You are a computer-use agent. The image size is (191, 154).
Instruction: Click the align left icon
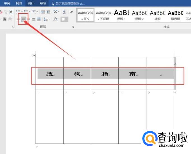(x=18, y=19)
